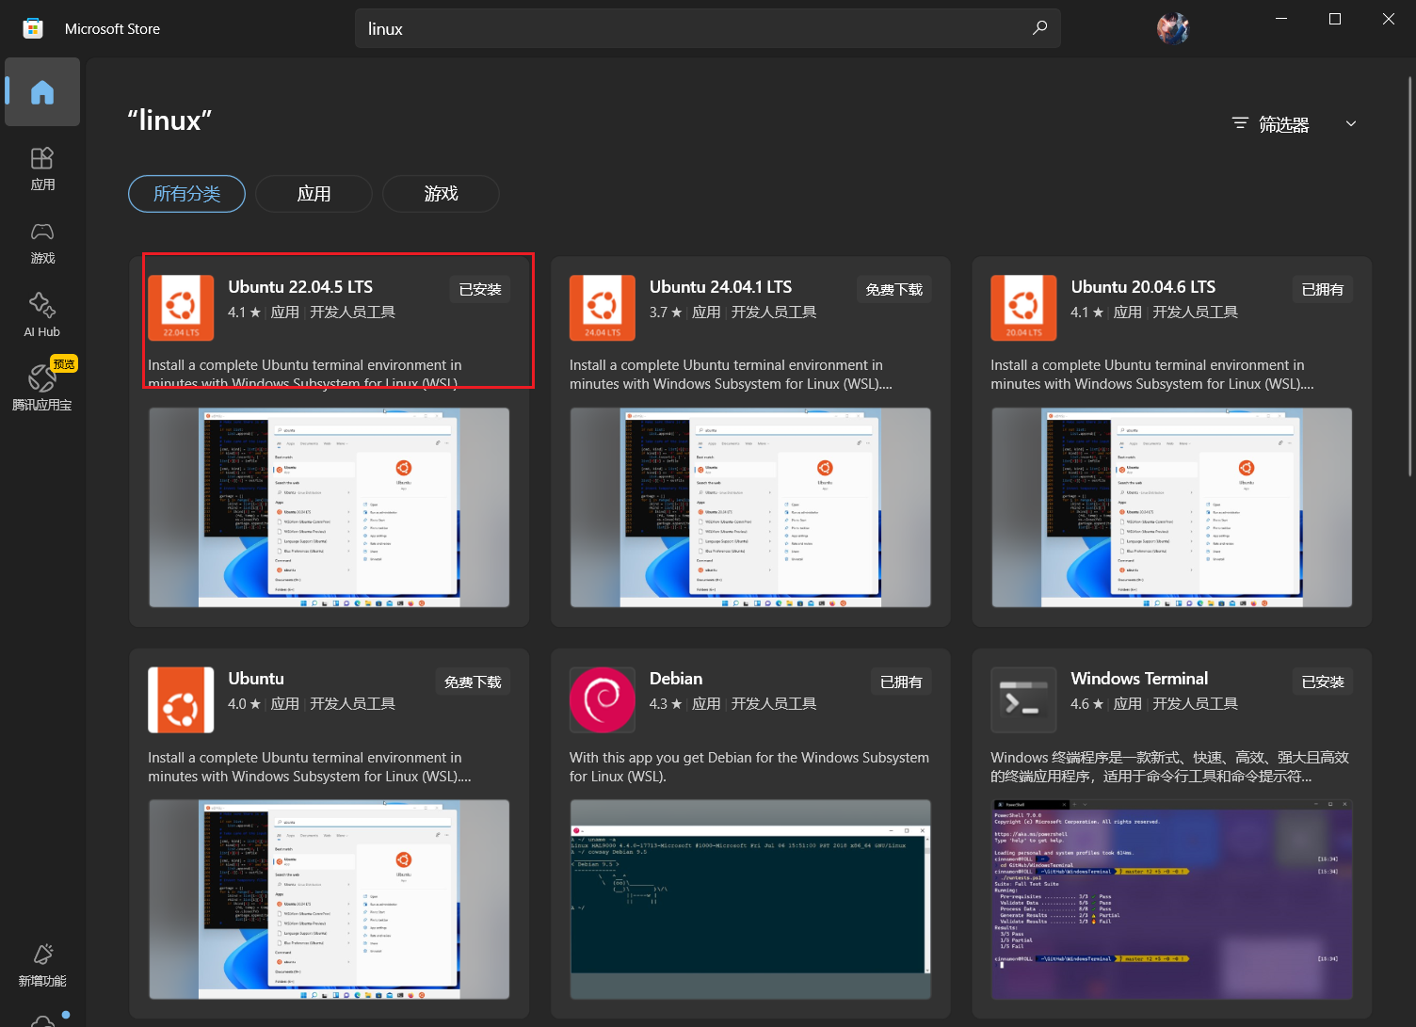
Task: Click the Windows Terminal title text
Action: point(1139,679)
